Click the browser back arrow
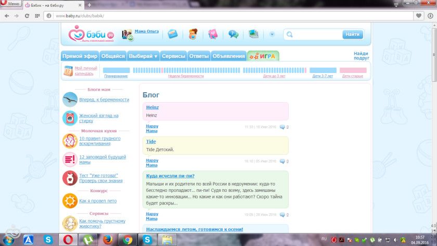Viewport: 437px width, 246px height. click(7, 16)
